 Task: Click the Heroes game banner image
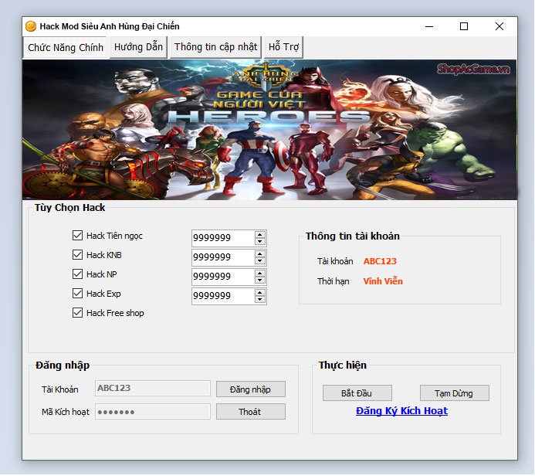pyautogui.click(x=269, y=130)
